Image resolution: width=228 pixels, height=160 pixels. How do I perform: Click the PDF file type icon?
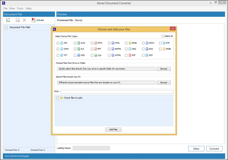point(130,55)
